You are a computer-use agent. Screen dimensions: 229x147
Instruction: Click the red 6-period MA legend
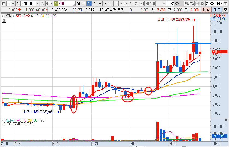coord(32,16)
